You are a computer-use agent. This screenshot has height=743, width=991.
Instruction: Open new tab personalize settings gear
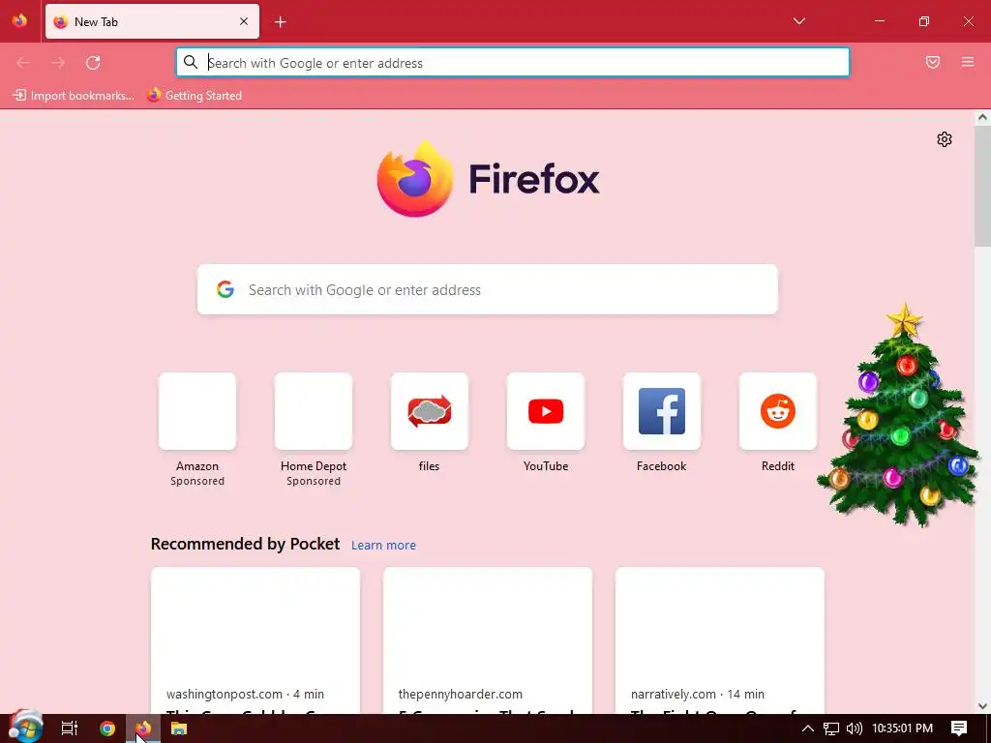(945, 139)
